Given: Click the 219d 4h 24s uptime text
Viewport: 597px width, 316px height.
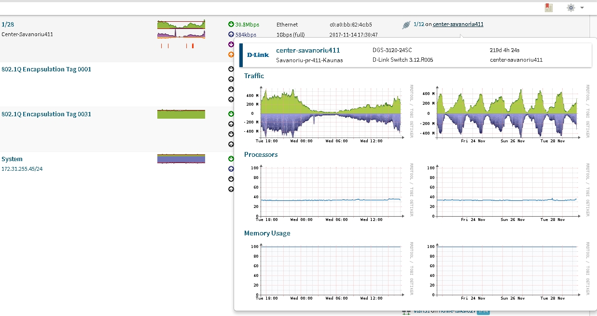Looking at the screenshot, I should point(504,50).
